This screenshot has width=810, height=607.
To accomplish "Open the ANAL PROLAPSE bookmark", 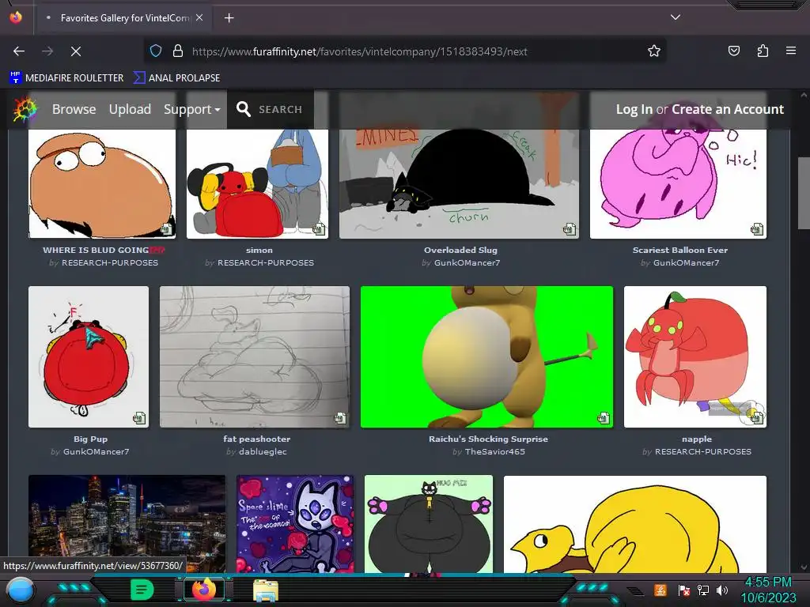I will click(176, 78).
